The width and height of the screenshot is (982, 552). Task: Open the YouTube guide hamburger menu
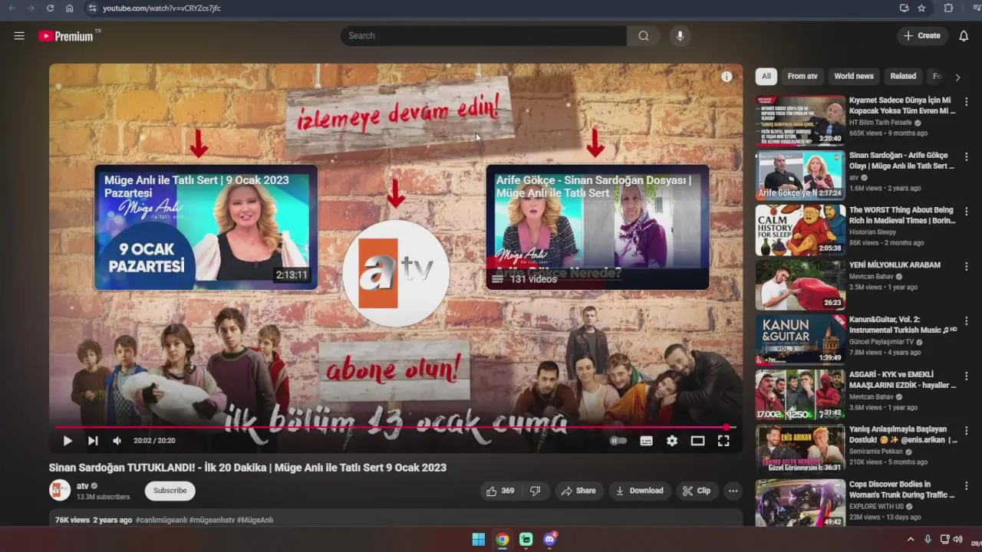pos(19,36)
